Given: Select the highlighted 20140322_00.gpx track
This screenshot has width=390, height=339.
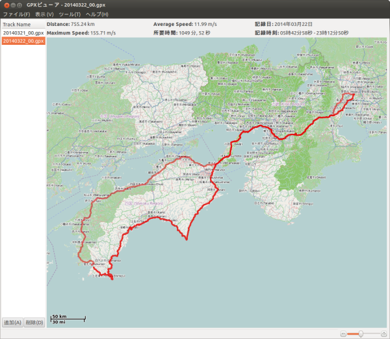Looking at the screenshot, I should [23, 40].
